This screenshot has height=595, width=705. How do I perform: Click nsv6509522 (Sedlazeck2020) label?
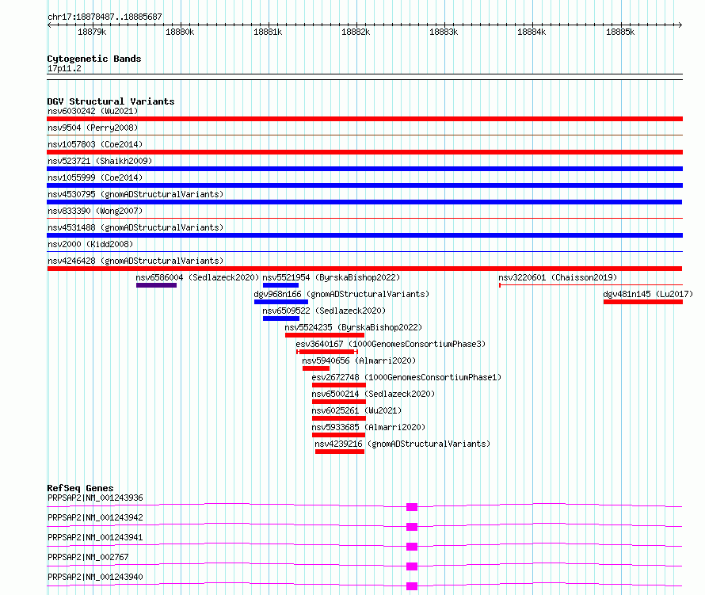coord(324,311)
